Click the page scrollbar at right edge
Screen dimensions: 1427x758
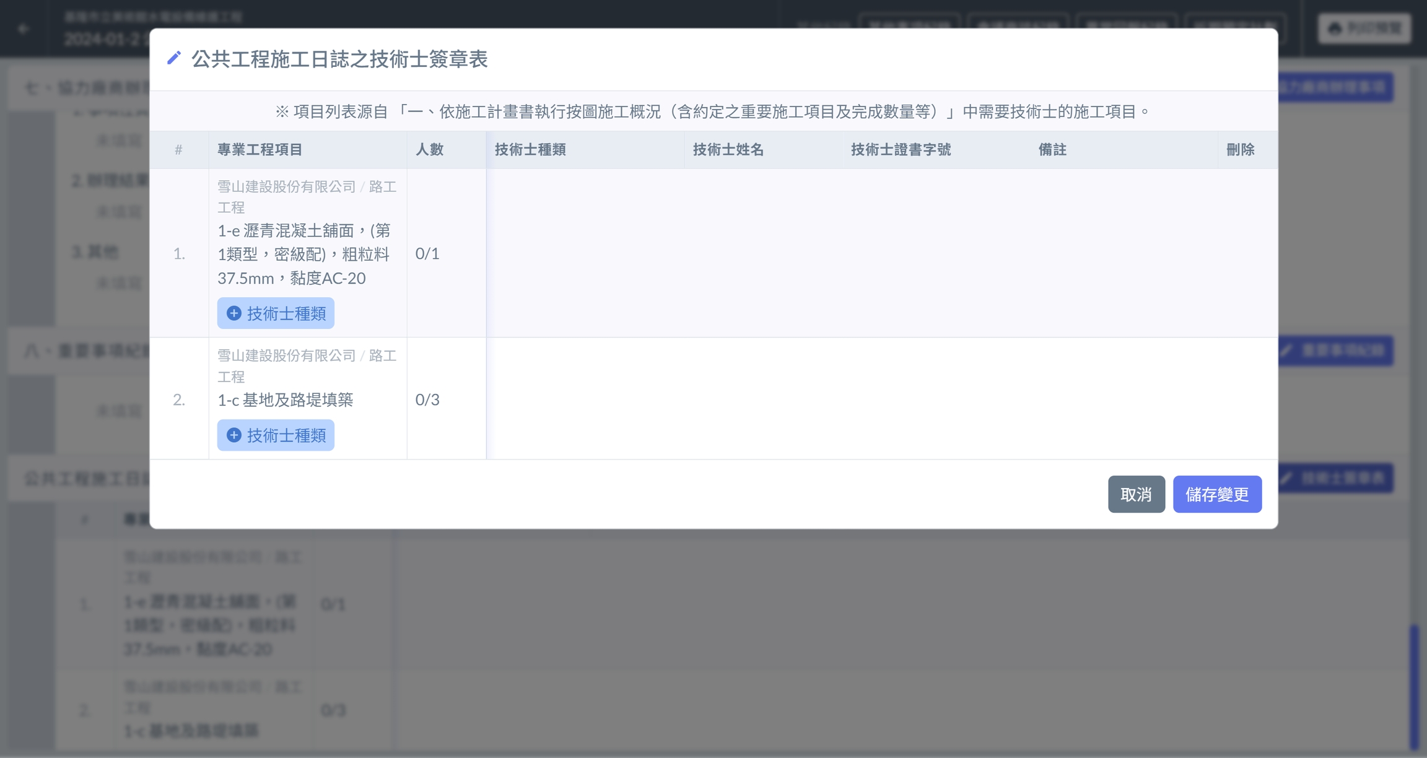[x=1414, y=686]
